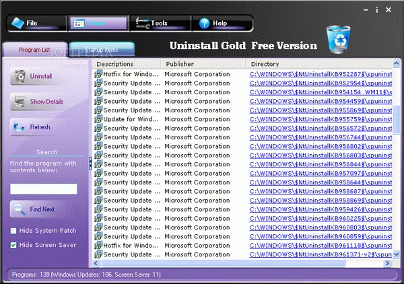Open the KB960859 directory link
The width and height of the screenshot is (404, 284).
[321, 236]
